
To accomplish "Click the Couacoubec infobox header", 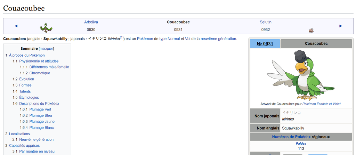I will pos(316,43).
